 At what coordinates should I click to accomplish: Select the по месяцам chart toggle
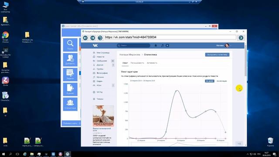221,81
